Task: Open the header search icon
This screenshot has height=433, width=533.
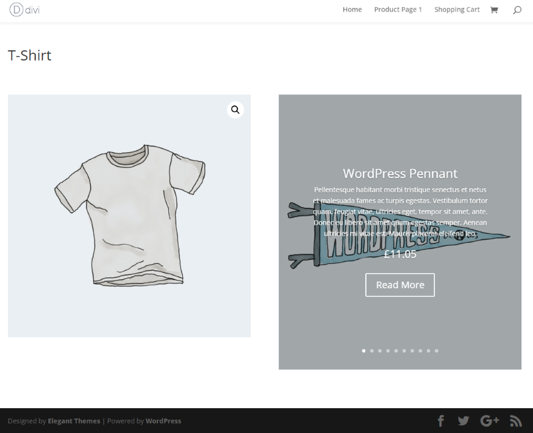Action: click(517, 10)
